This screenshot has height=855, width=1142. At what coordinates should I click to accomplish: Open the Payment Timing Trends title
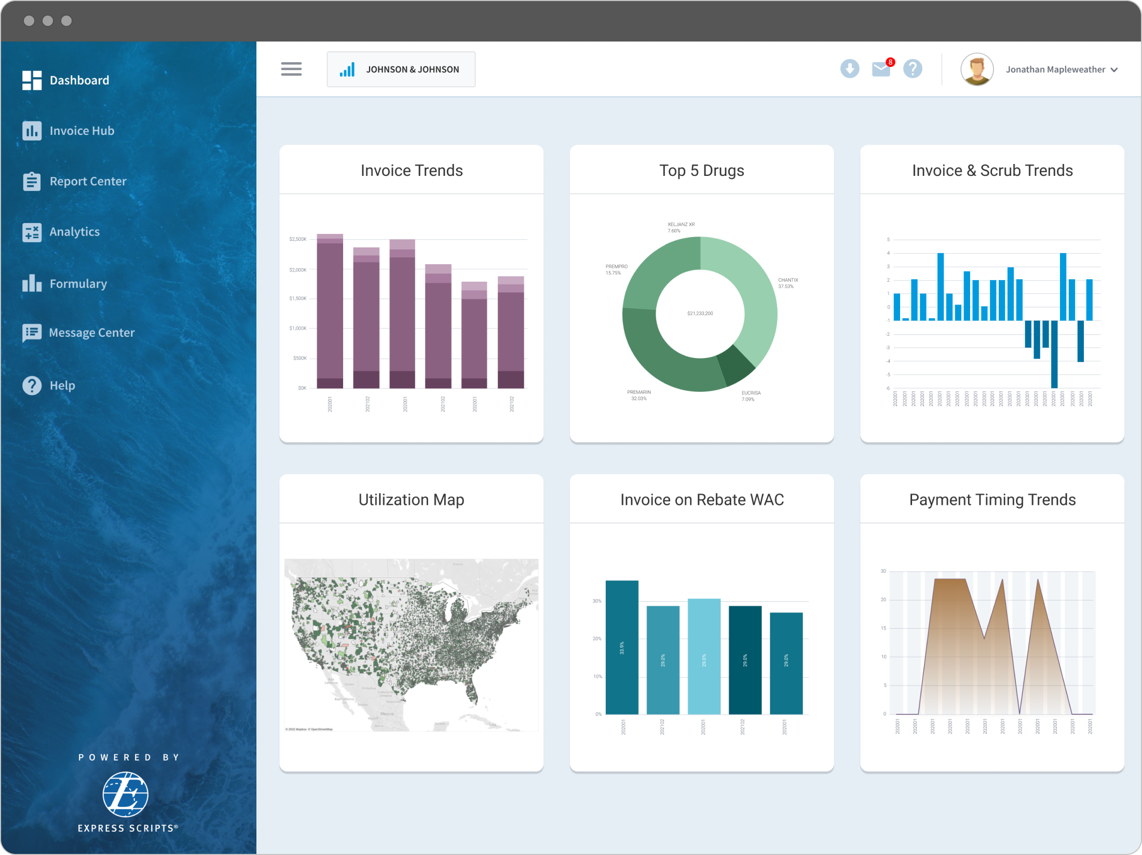[992, 500]
